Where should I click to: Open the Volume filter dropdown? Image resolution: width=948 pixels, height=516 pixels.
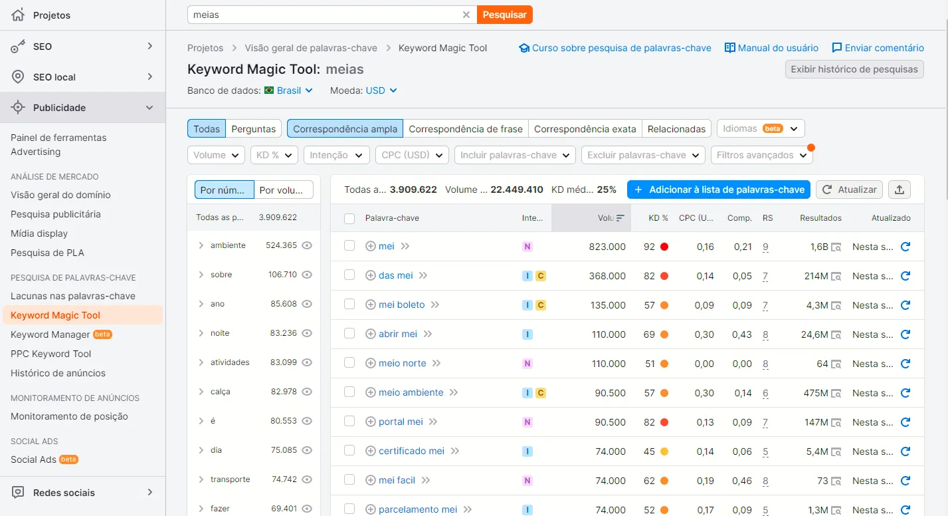(x=216, y=155)
